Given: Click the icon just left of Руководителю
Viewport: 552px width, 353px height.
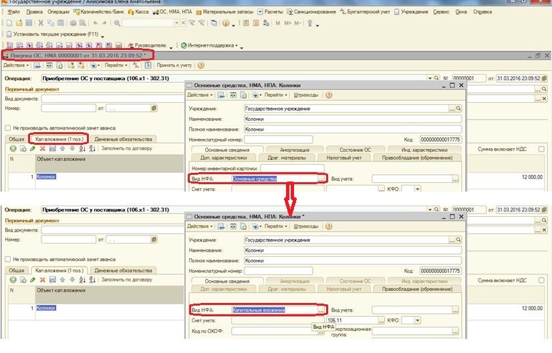Looking at the screenshot, I should [x=130, y=45].
